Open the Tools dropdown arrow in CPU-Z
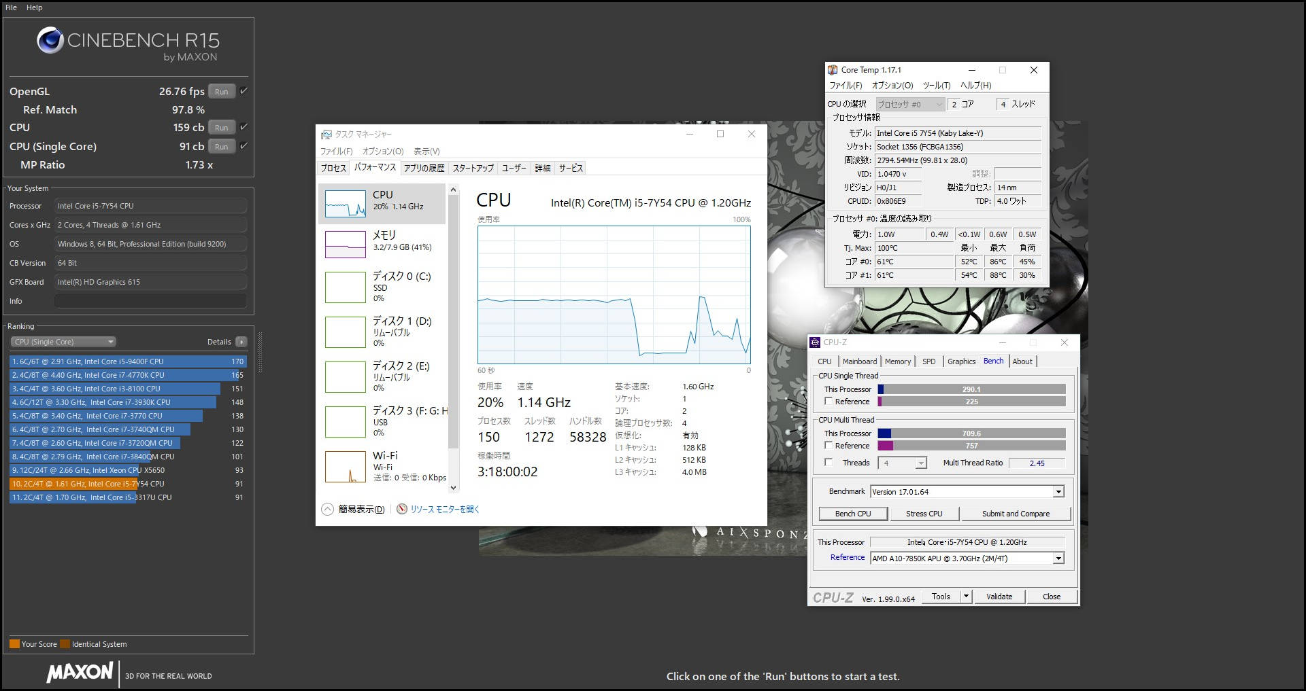The width and height of the screenshot is (1306, 691). pyautogui.click(x=966, y=597)
